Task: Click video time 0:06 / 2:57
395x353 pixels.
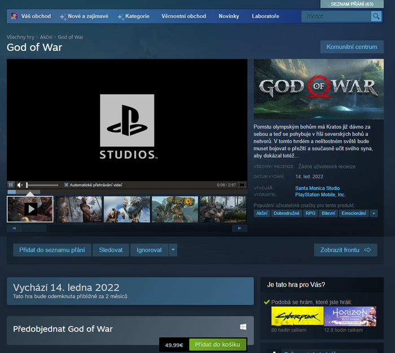Action: (226, 185)
